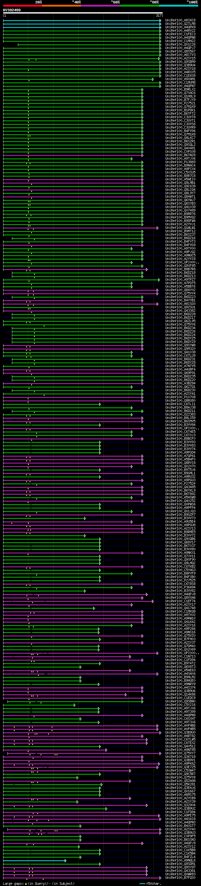
Task: Select the UniRef100_Q01667 label
Action: coord(180,791)
